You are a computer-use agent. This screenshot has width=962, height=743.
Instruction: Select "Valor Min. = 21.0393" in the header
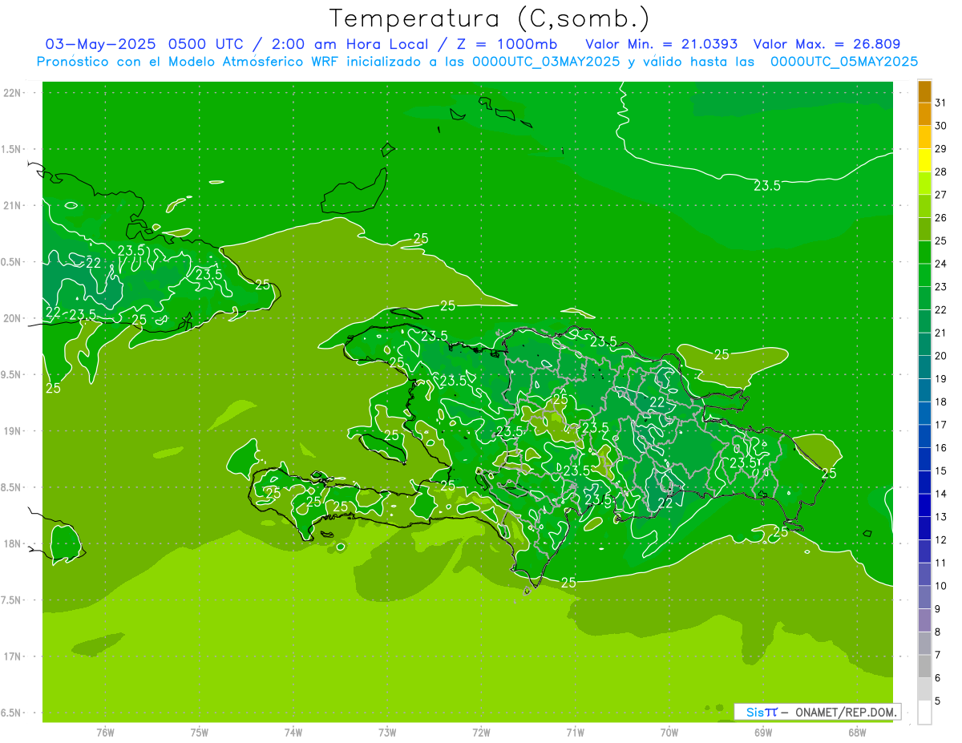point(661,44)
